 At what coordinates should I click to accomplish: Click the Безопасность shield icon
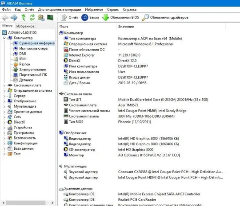[10, 138]
